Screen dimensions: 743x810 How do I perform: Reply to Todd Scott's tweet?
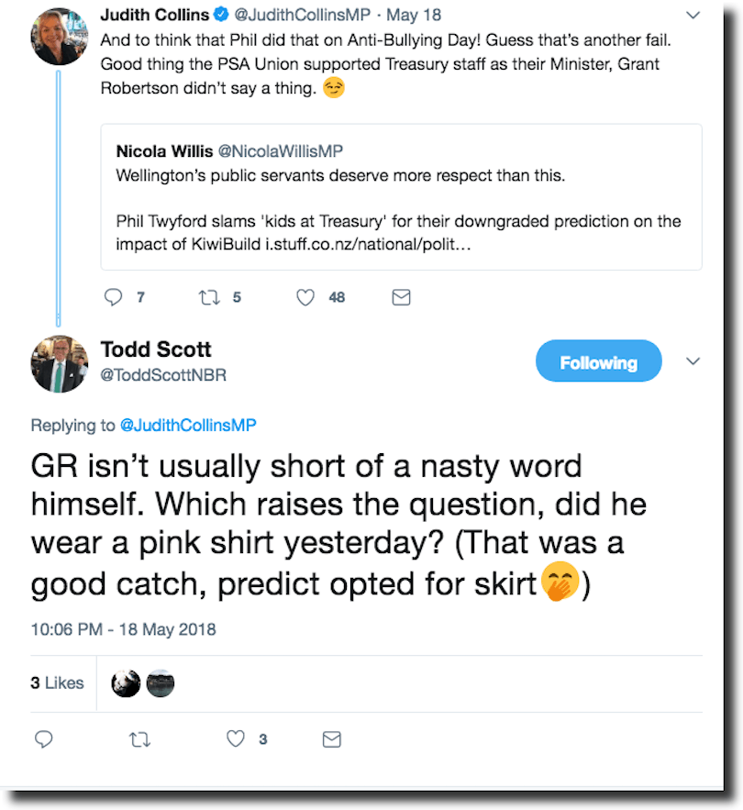tap(44, 738)
